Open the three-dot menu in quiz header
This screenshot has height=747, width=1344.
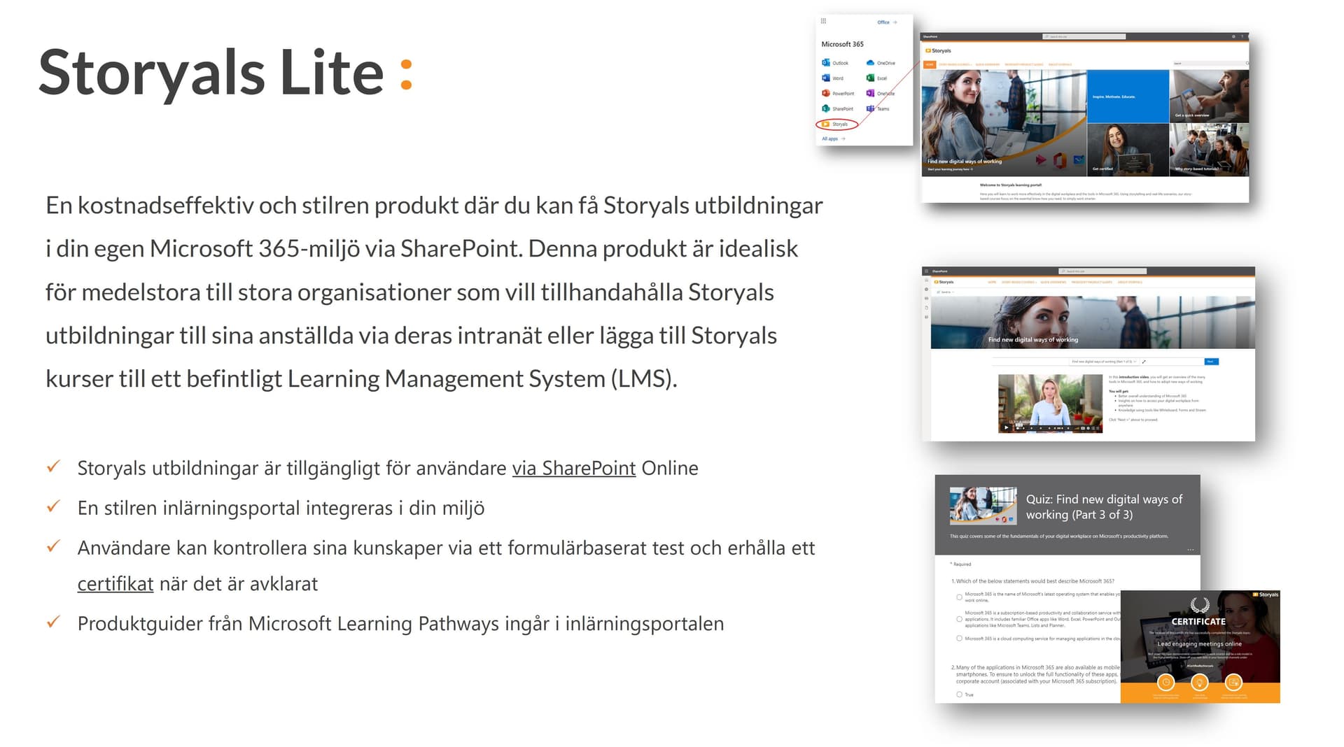point(1190,550)
